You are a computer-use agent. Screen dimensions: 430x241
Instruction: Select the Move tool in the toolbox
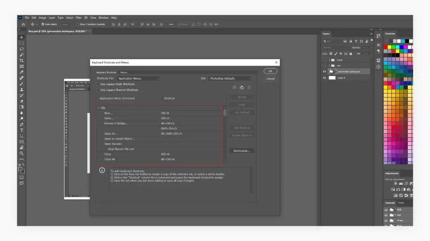(x=21, y=38)
